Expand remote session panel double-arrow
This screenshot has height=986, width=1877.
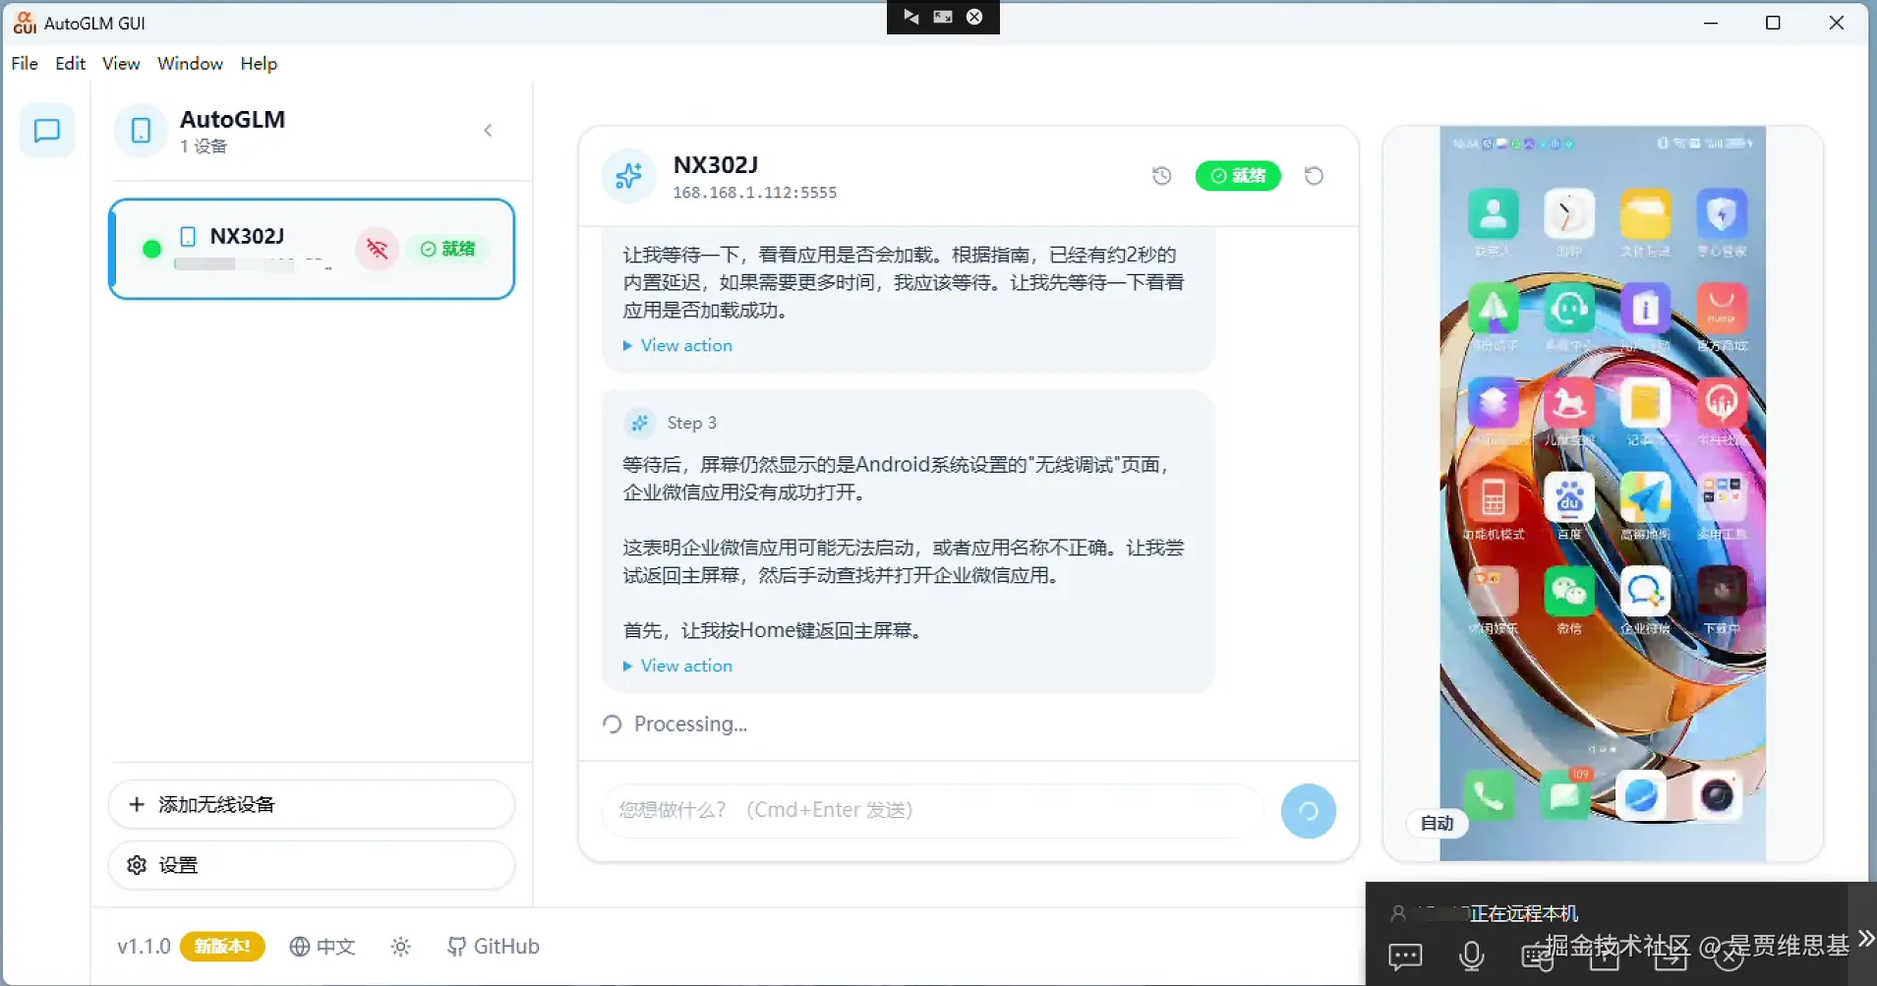pyautogui.click(x=1866, y=938)
